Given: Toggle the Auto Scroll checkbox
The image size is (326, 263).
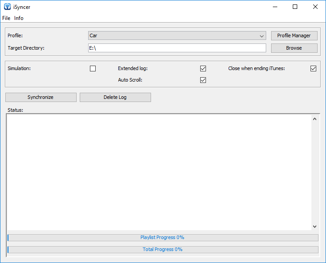Looking at the screenshot, I should click(203, 80).
